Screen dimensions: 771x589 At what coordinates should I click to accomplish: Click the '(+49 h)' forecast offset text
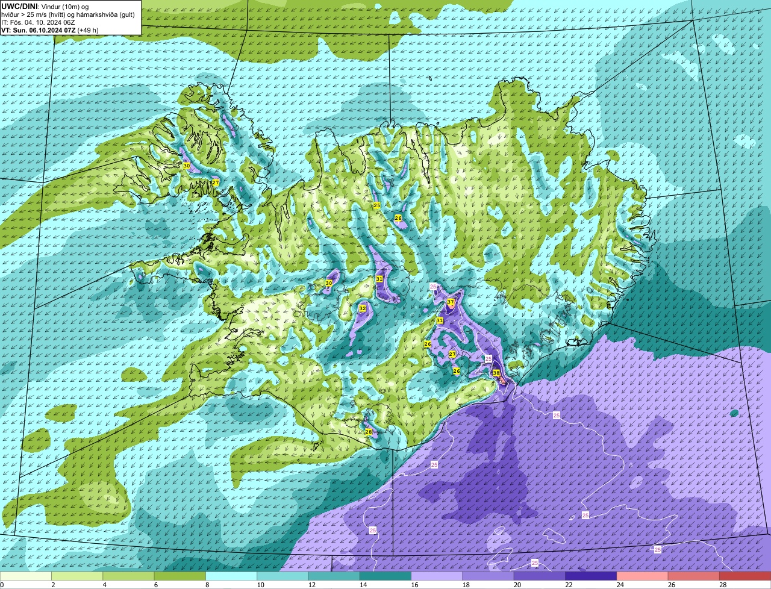tap(88, 30)
